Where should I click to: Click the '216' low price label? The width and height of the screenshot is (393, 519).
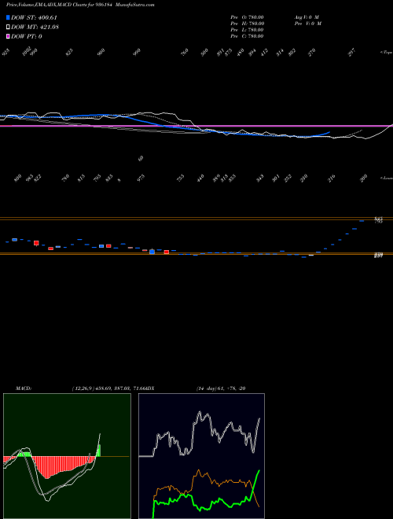click(331, 178)
